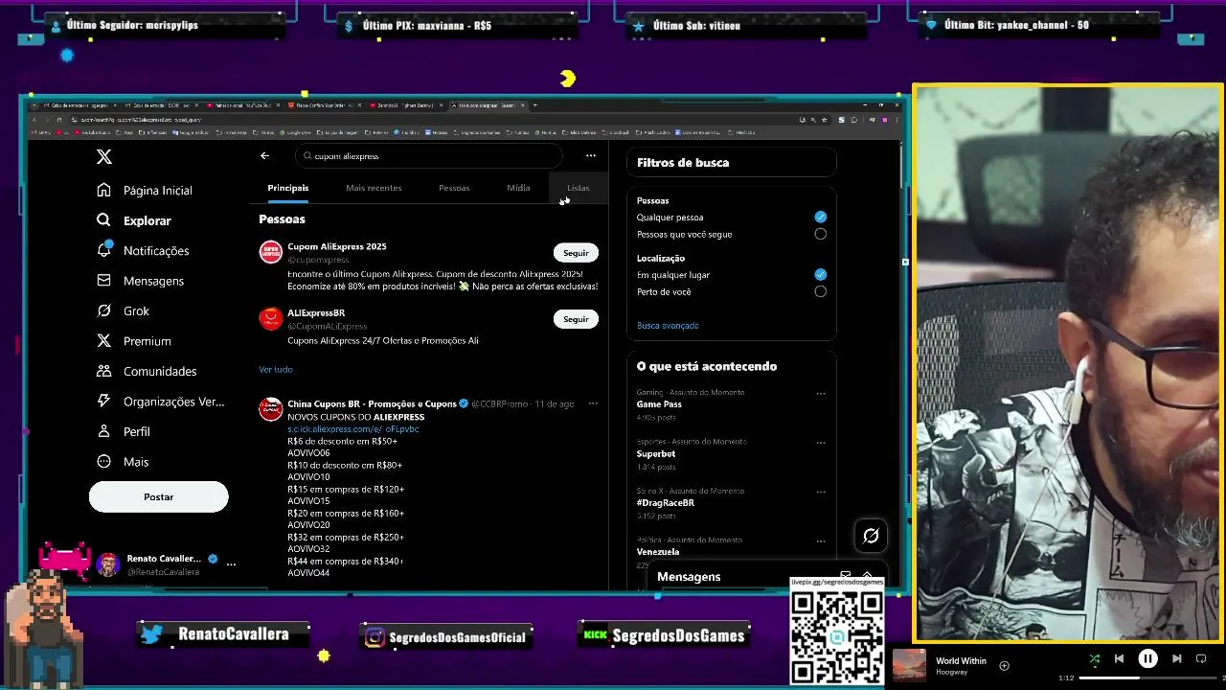Open more options for Superbet trend
The image size is (1226, 690).
[x=821, y=443]
